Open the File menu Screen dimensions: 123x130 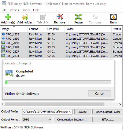point(4,10)
